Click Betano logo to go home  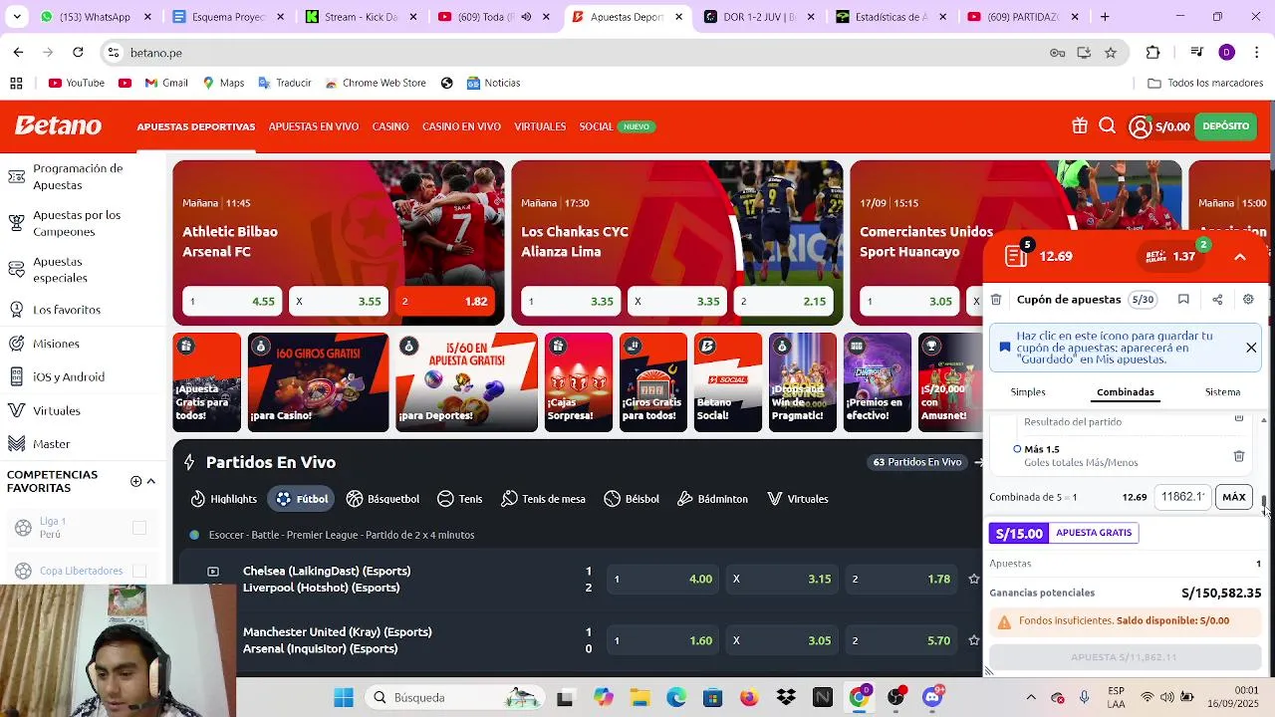coord(58,126)
